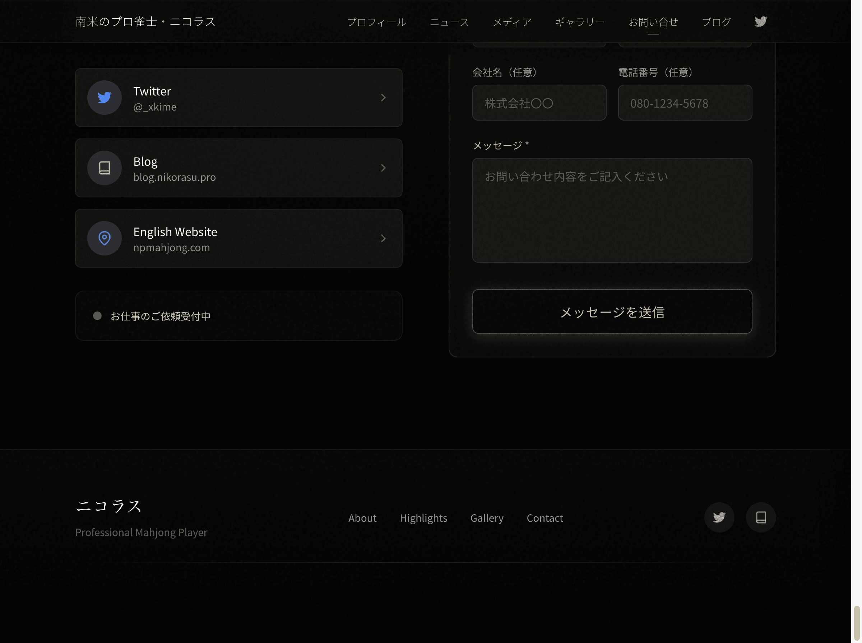
Task: Click the page vertical scrollbar thumb
Action: pyautogui.click(x=857, y=623)
